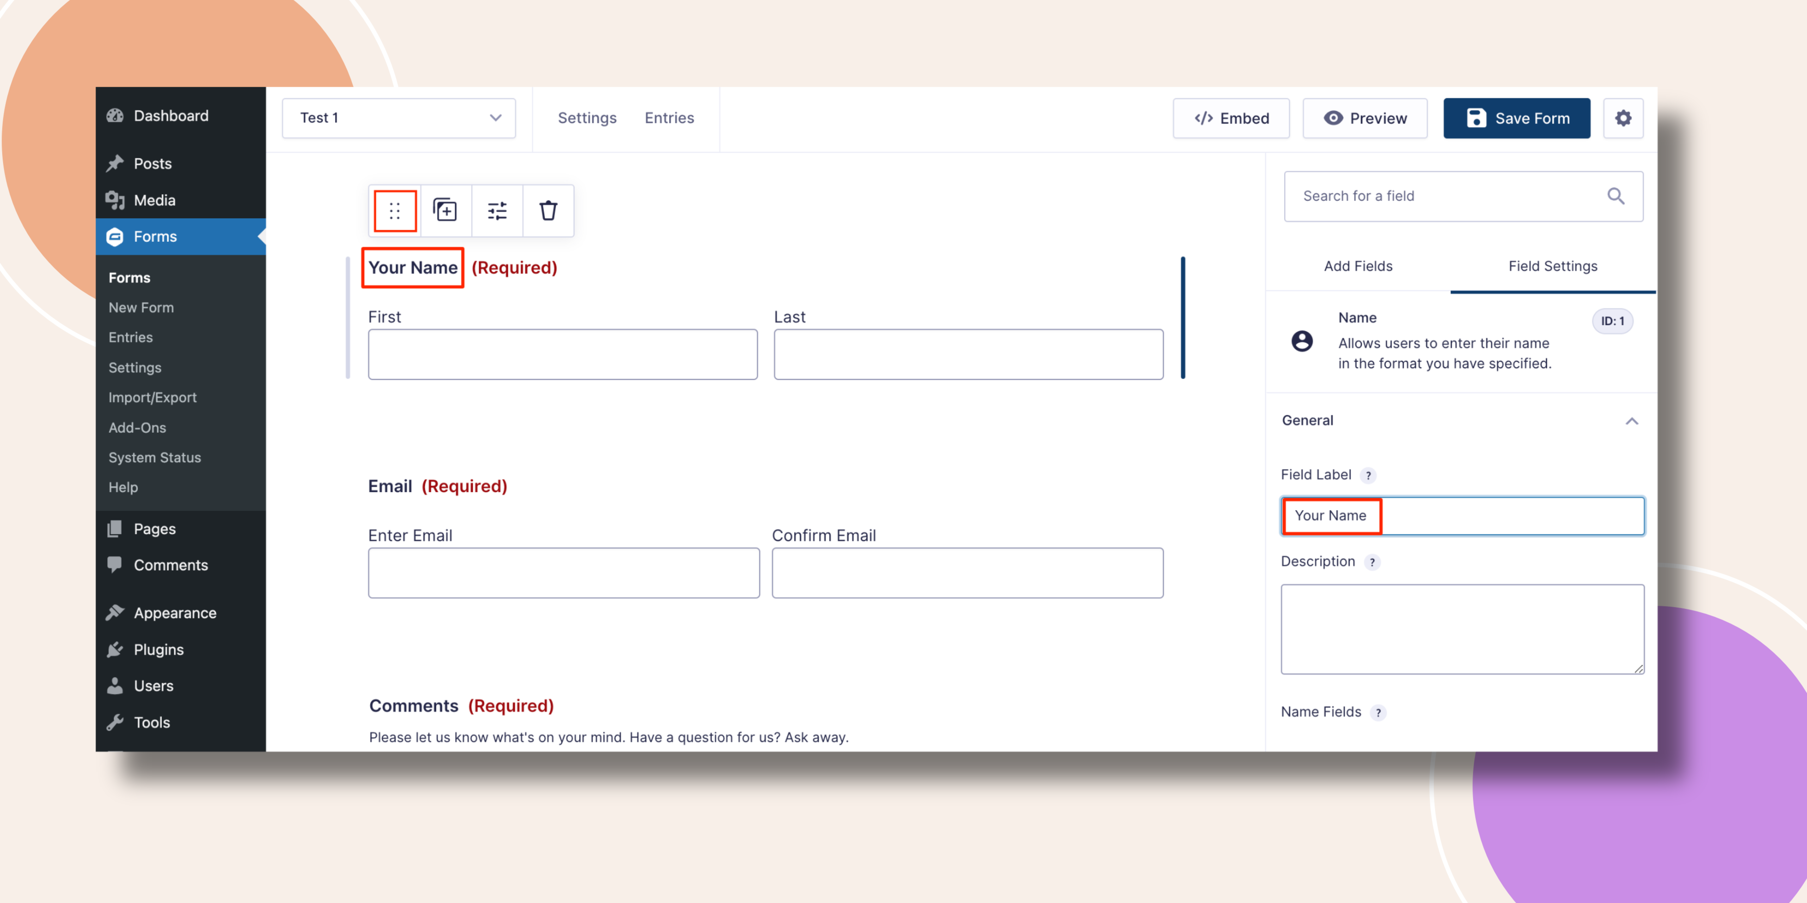Screen dimensions: 1807x903
Task: Open field settings sliders icon
Action: (497, 210)
